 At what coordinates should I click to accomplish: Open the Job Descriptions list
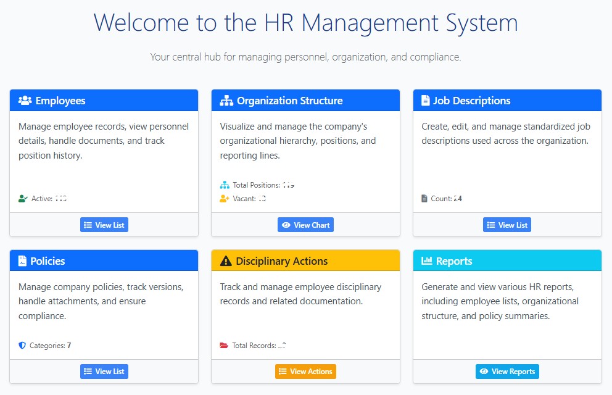point(507,225)
